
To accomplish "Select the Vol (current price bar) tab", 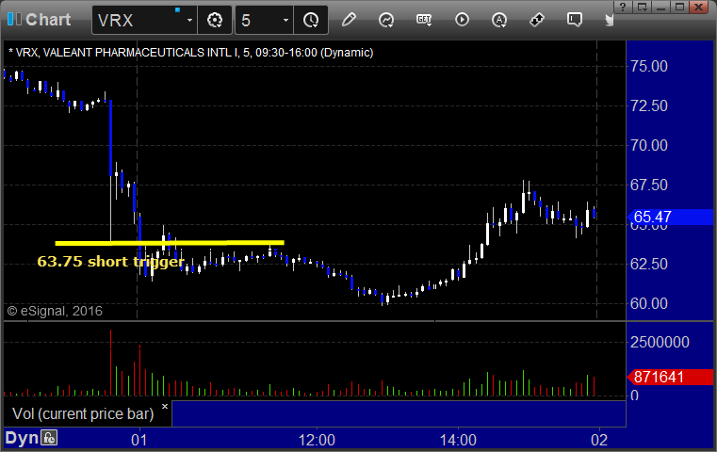I will (82, 413).
